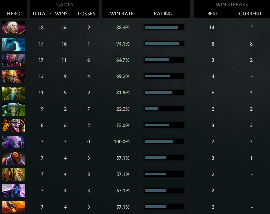Click the Earth Spirit hero portrait
Image resolution: width=270 pixels, height=214 pixels.
point(13,109)
